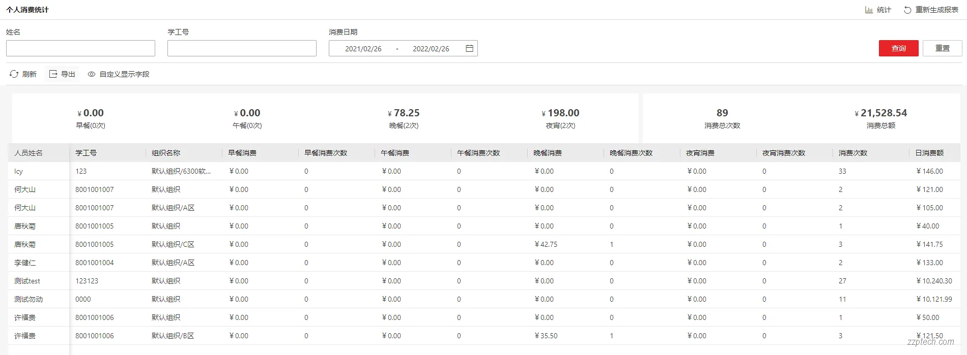This screenshot has height=355, width=967.
Task: Click the regenerate report icon
Action: 907,10
